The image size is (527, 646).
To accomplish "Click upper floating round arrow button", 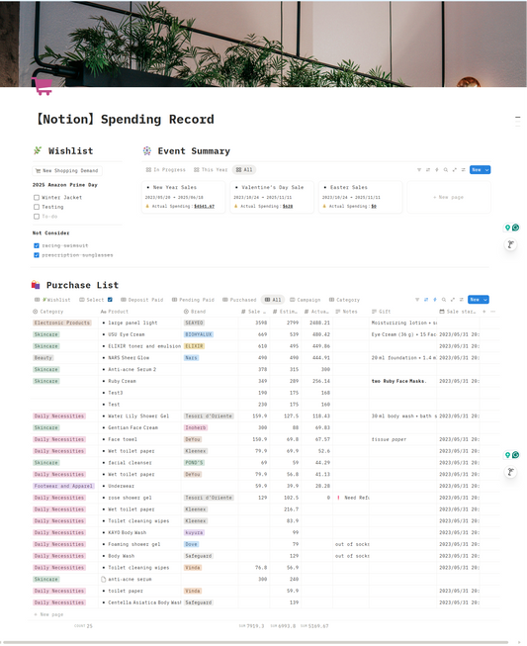I will coord(511,244).
